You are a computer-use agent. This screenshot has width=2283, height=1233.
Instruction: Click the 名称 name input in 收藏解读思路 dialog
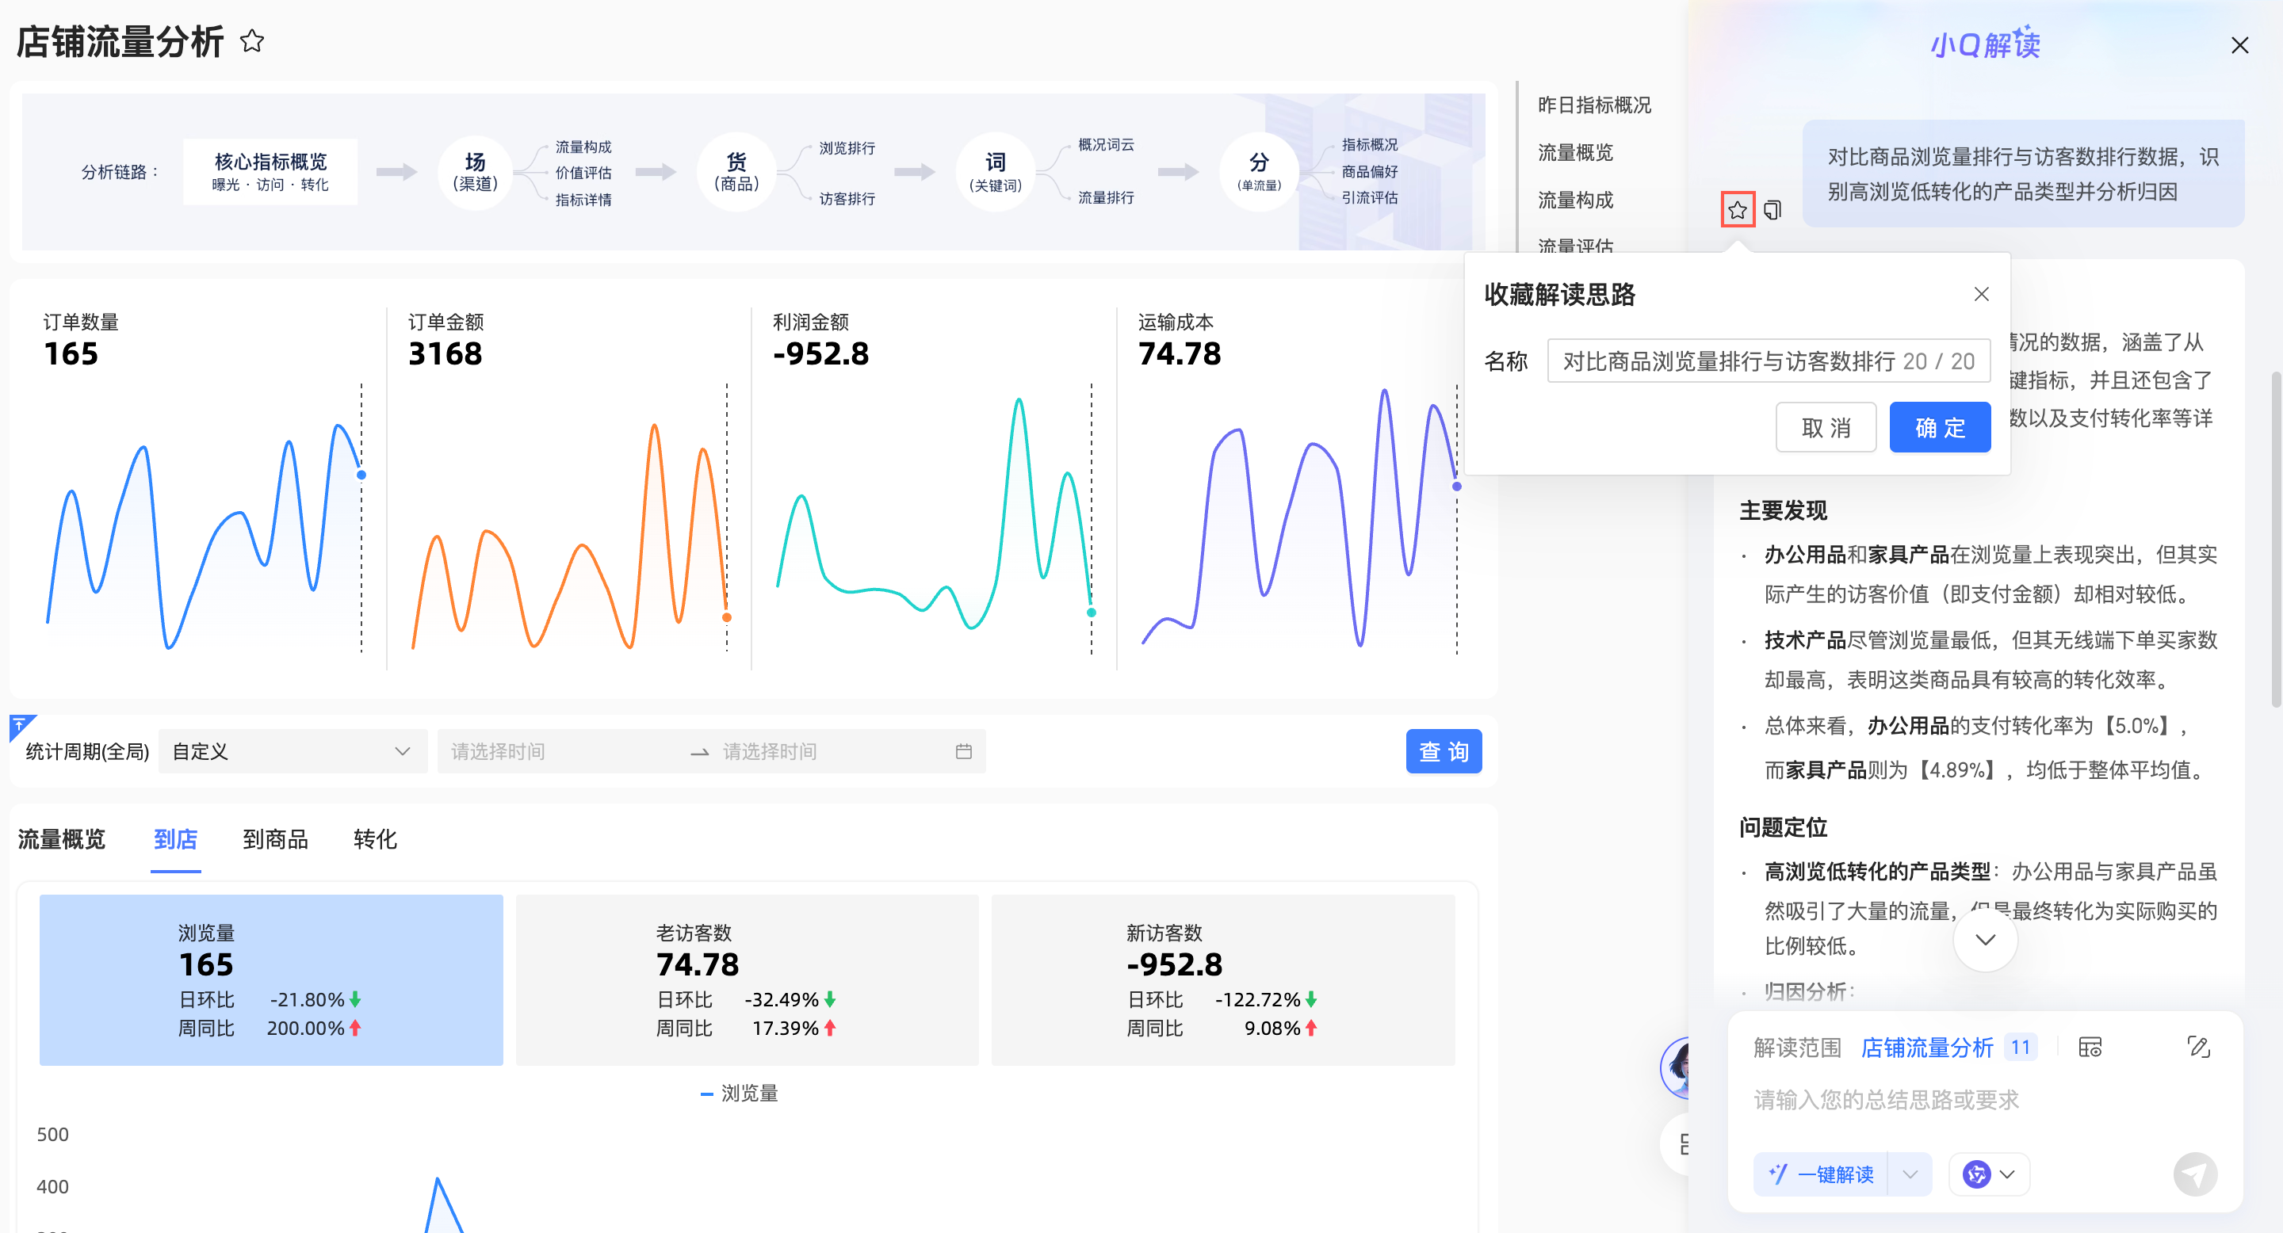tap(1768, 361)
